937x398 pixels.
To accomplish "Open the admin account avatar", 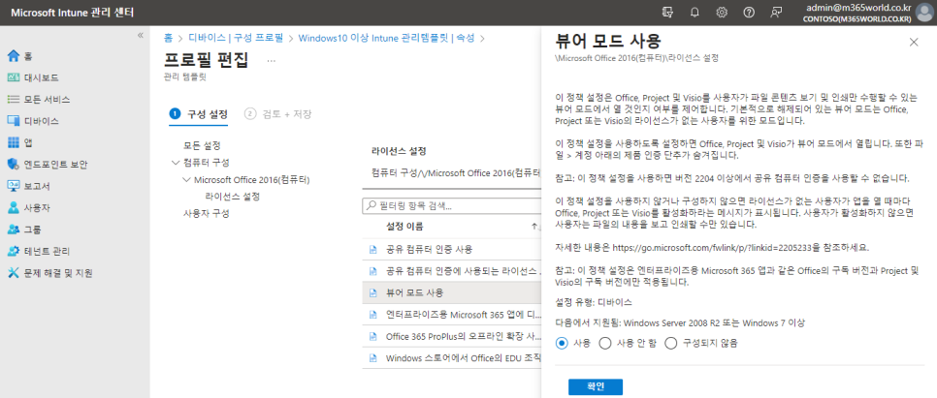I will tap(923, 13).
